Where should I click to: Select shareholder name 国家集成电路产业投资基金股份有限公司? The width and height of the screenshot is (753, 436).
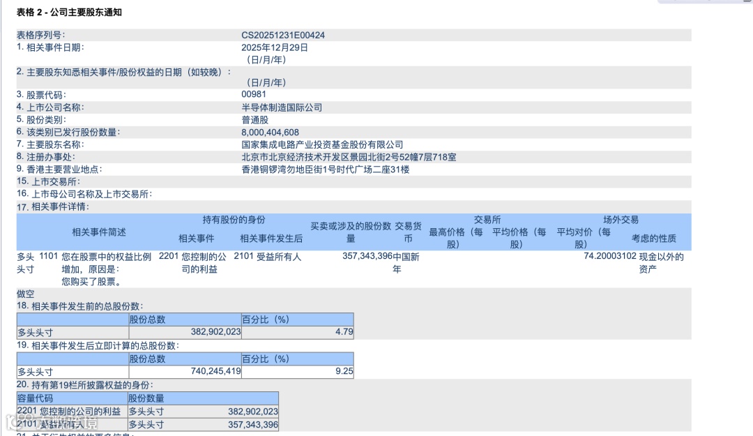(322, 144)
